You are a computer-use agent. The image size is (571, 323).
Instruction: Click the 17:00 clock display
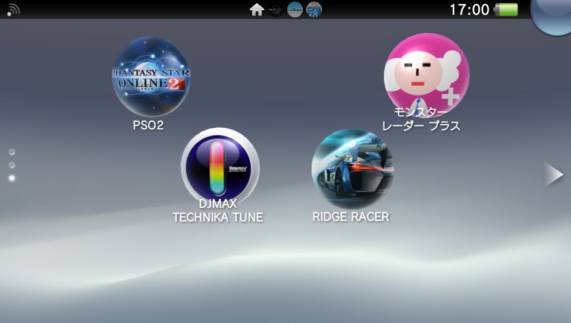pyautogui.click(x=469, y=10)
